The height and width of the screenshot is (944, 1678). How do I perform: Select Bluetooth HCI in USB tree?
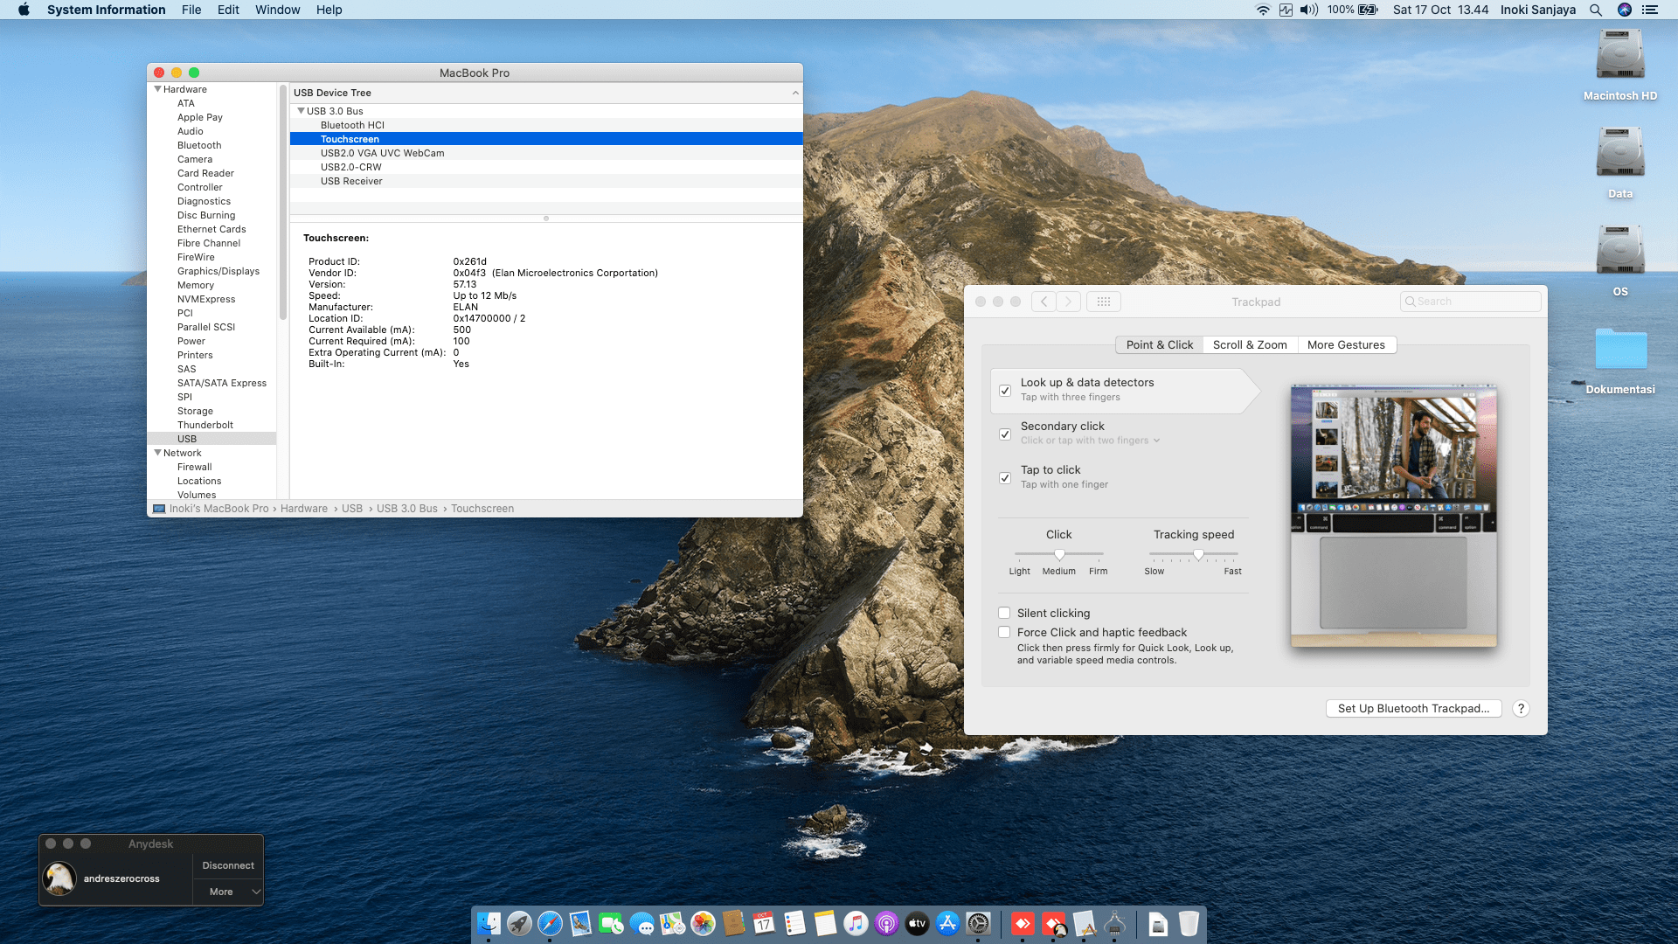pyautogui.click(x=546, y=125)
